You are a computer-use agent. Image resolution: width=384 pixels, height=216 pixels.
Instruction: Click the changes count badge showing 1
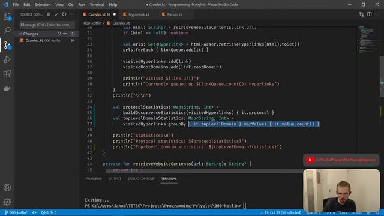73,34
